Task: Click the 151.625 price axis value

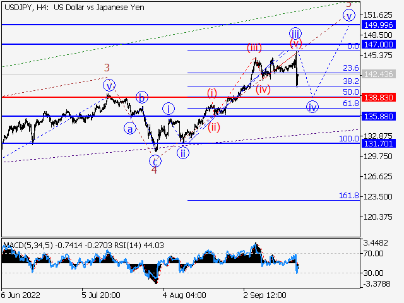Action: pyautogui.click(x=377, y=15)
